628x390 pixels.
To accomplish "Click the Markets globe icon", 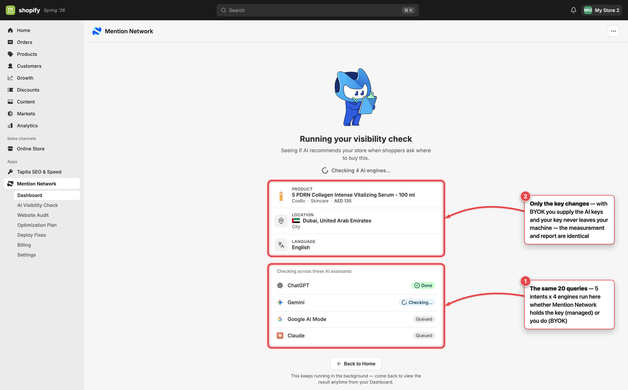I will [10, 114].
